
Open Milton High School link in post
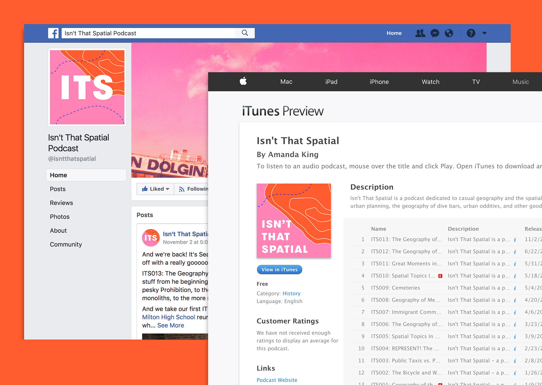[x=169, y=317]
